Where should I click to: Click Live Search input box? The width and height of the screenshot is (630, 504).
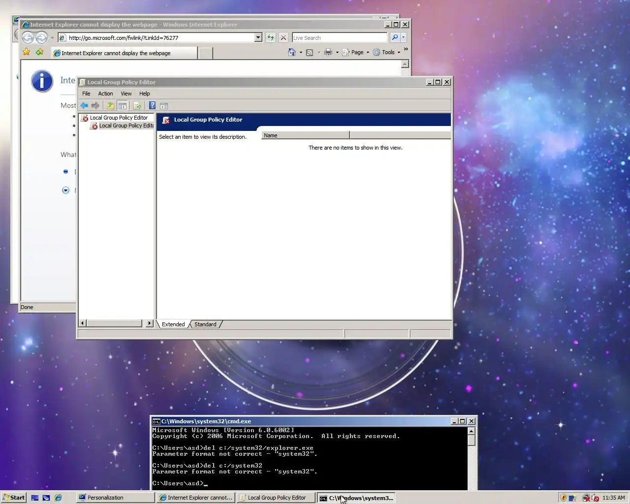click(x=340, y=37)
